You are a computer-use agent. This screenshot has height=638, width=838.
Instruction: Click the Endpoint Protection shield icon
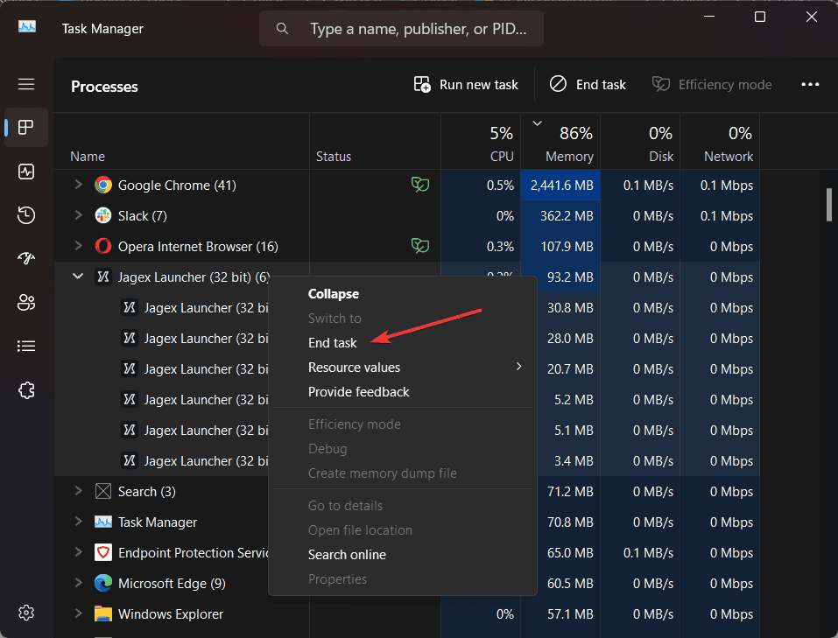click(103, 552)
